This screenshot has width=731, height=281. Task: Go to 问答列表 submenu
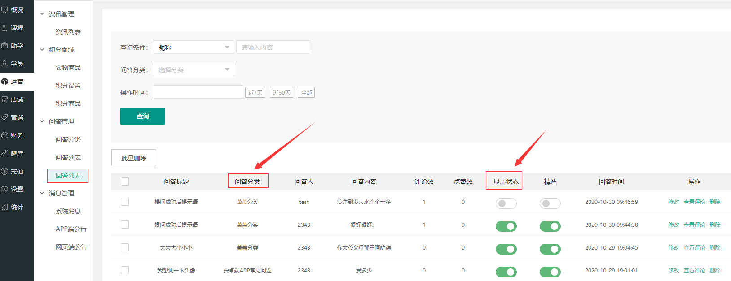[68, 157]
